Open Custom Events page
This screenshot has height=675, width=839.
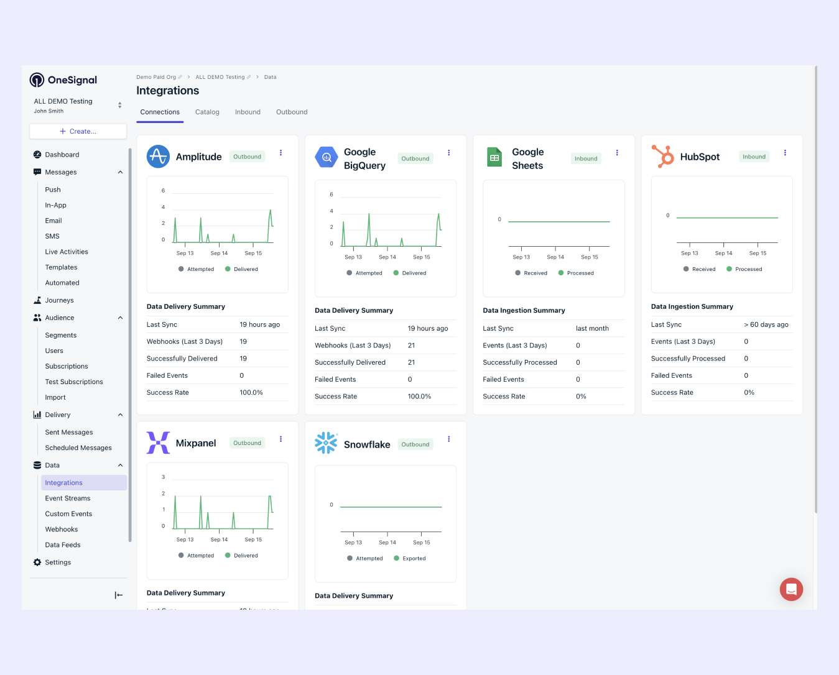click(x=68, y=513)
